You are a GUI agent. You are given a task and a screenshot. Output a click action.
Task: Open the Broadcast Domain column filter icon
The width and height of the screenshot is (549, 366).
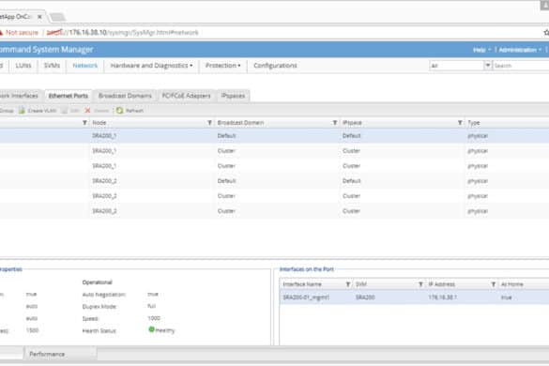tap(335, 123)
